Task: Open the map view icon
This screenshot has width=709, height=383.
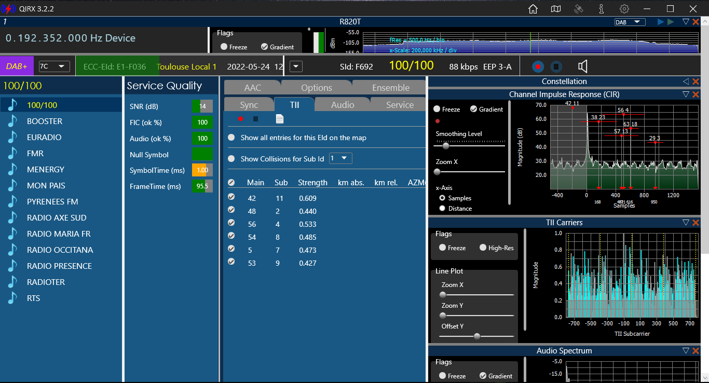Action: click(556, 9)
